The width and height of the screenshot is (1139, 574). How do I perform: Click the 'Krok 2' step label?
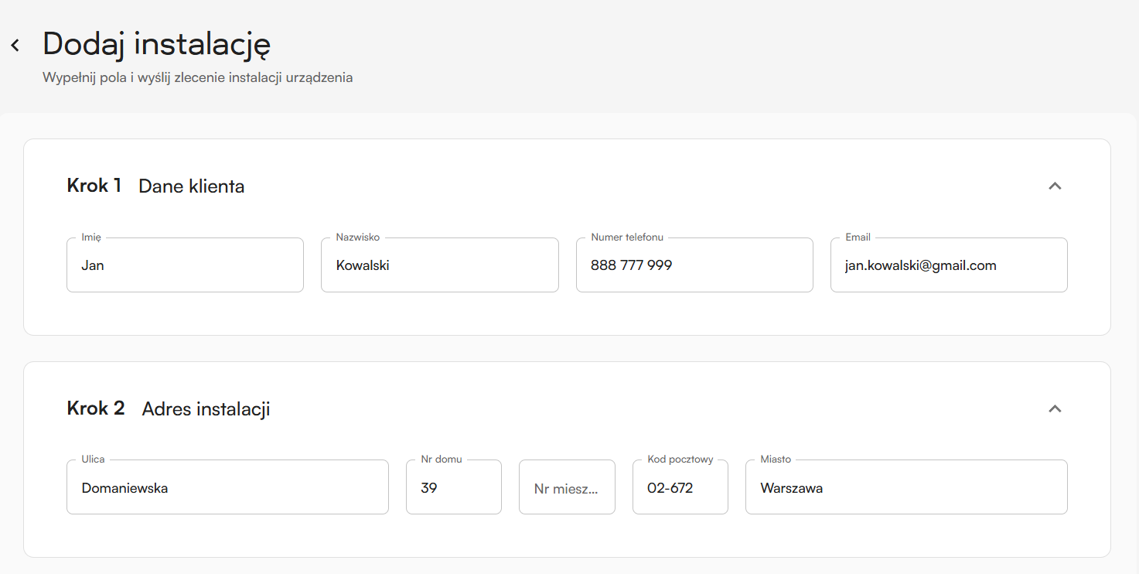point(96,408)
